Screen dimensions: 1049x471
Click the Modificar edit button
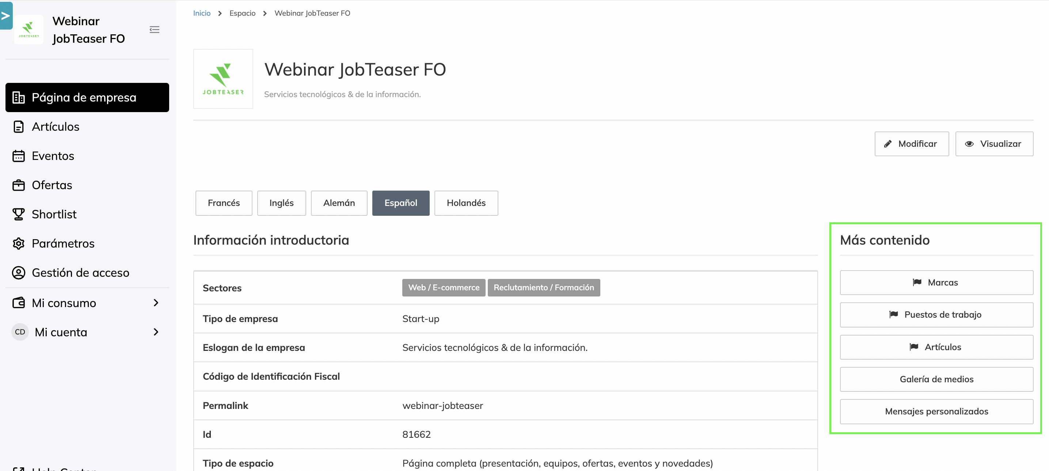point(912,144)
